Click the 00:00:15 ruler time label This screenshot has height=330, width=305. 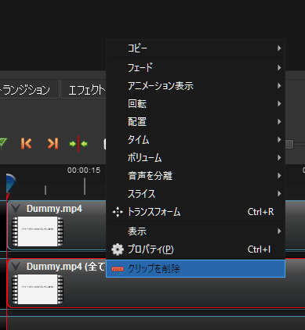pyautogui.click(x=84, y=170)
